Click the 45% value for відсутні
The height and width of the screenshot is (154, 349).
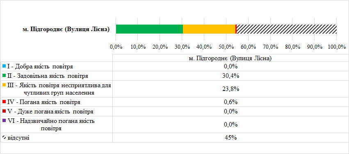point(230,138)
